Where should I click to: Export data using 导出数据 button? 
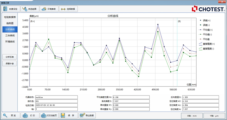pyautogui.click(x=82, y=115)
